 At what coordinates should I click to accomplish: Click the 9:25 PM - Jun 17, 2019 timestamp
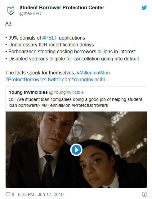click(41, 194)
